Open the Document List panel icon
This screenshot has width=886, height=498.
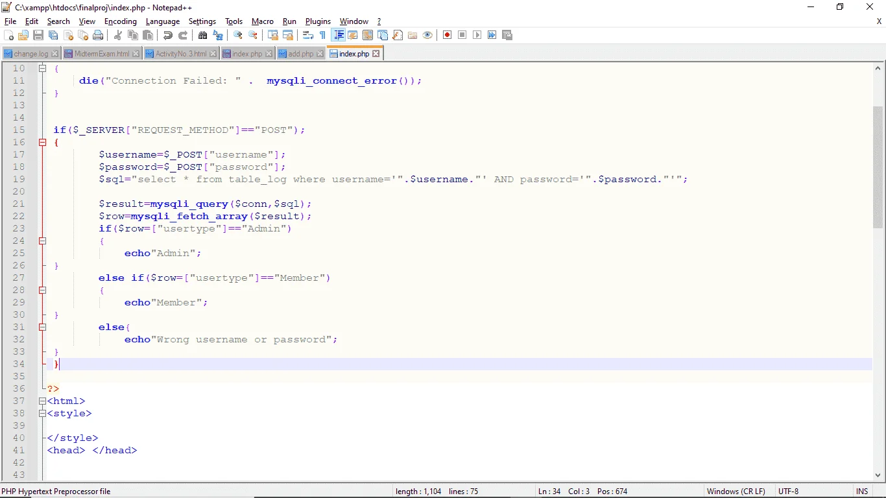tap(383, 35)
